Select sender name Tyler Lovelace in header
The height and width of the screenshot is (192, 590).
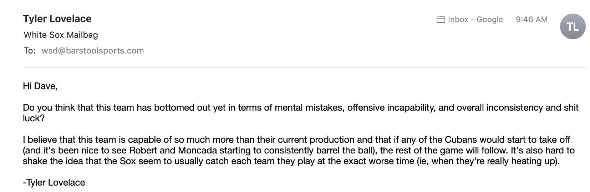point(57,19)
